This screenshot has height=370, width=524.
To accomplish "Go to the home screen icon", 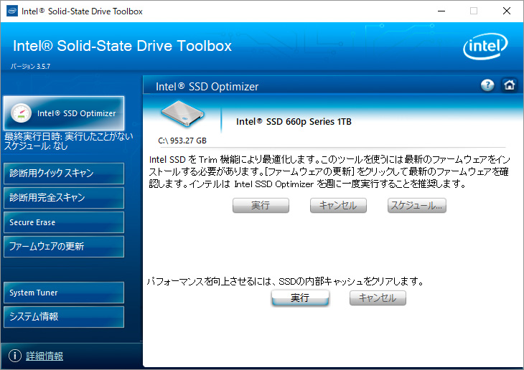I will tap(509, 85).
